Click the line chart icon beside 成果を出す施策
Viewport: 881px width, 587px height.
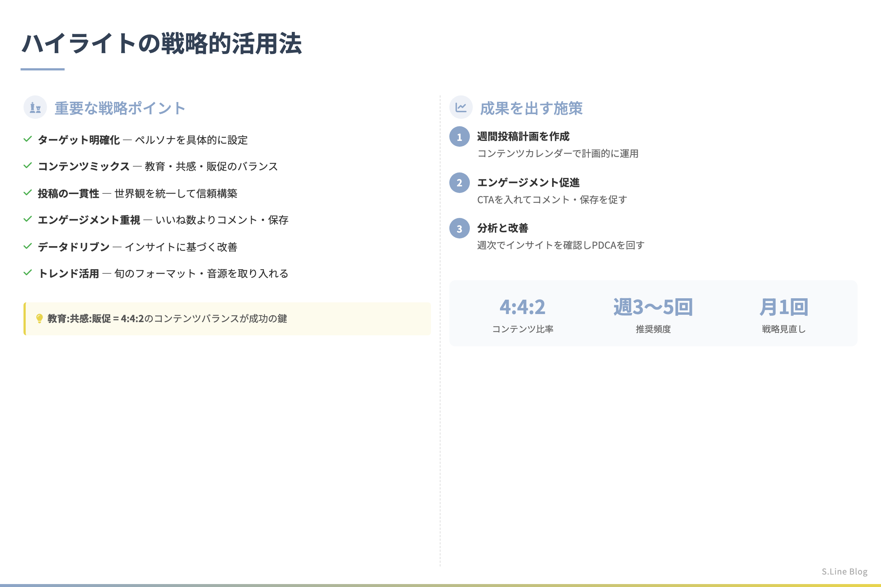pos(461,107)
